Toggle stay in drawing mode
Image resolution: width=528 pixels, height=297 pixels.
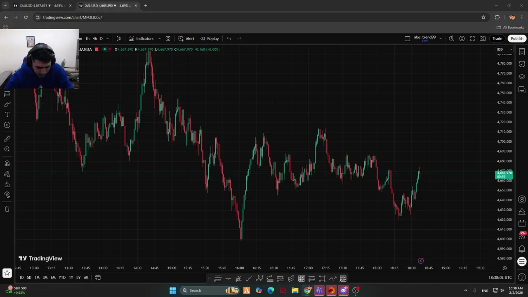(7, 174)
